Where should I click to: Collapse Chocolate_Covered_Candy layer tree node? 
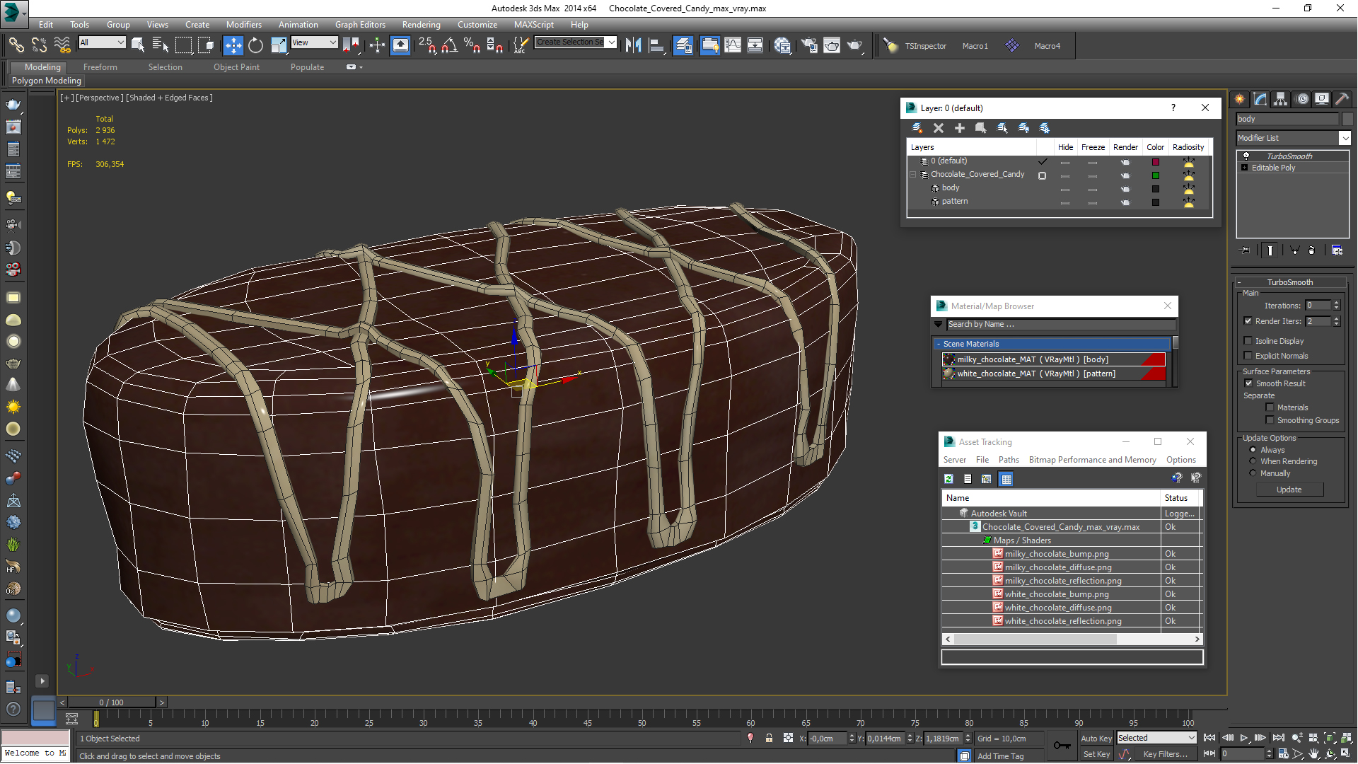[x=913, y=175]
